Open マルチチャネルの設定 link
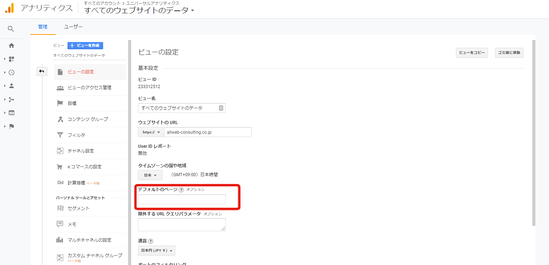Viewport: 549px width, 265px height. [x=90, y=240]
